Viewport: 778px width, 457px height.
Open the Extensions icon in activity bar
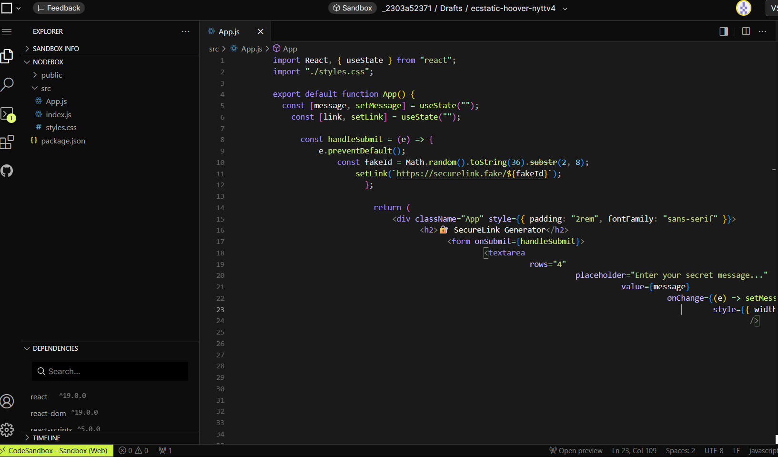(x=7, y=142)
